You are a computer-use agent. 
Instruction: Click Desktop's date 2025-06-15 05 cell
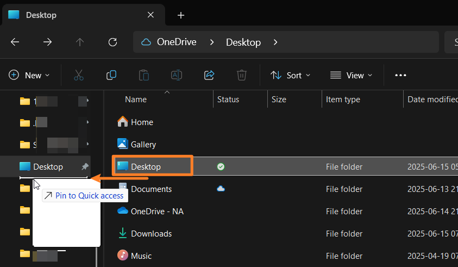click(x=432, y=167)
